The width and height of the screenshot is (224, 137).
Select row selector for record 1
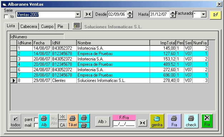[x=14, y=48]
